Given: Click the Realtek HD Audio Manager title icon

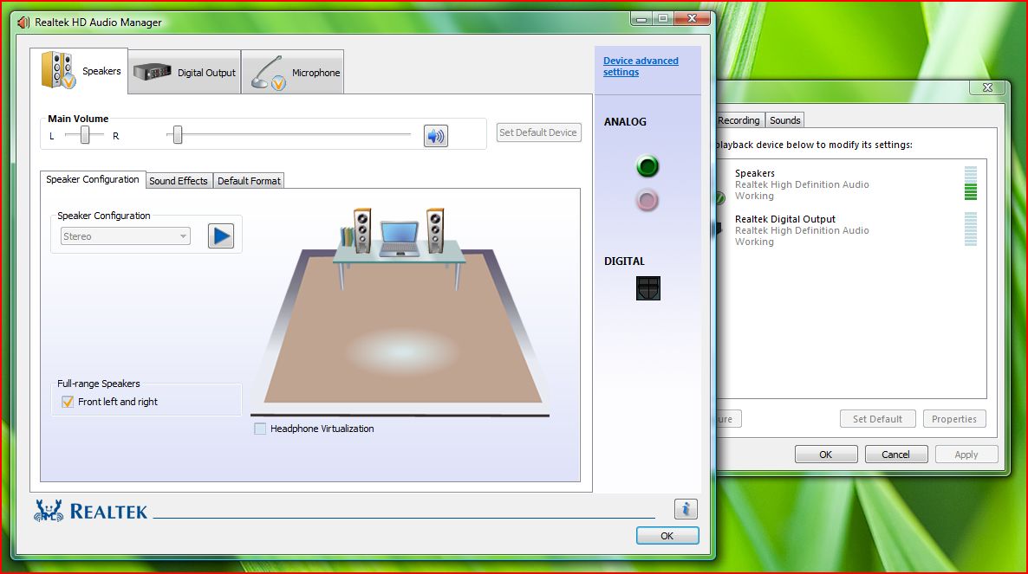Looking at the screenshot, I should coord(23,23).
